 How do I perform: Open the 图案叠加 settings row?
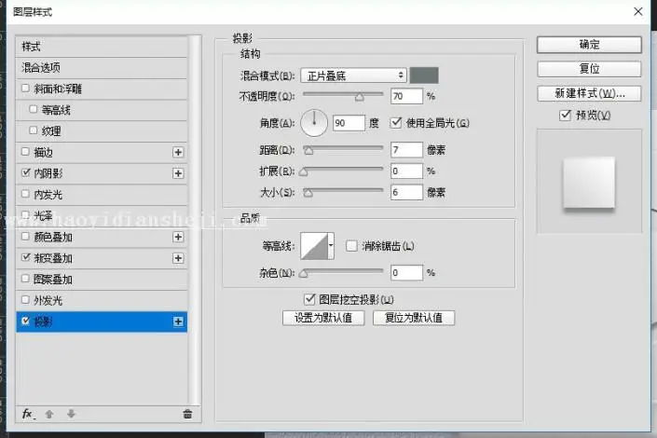(102, 280)
